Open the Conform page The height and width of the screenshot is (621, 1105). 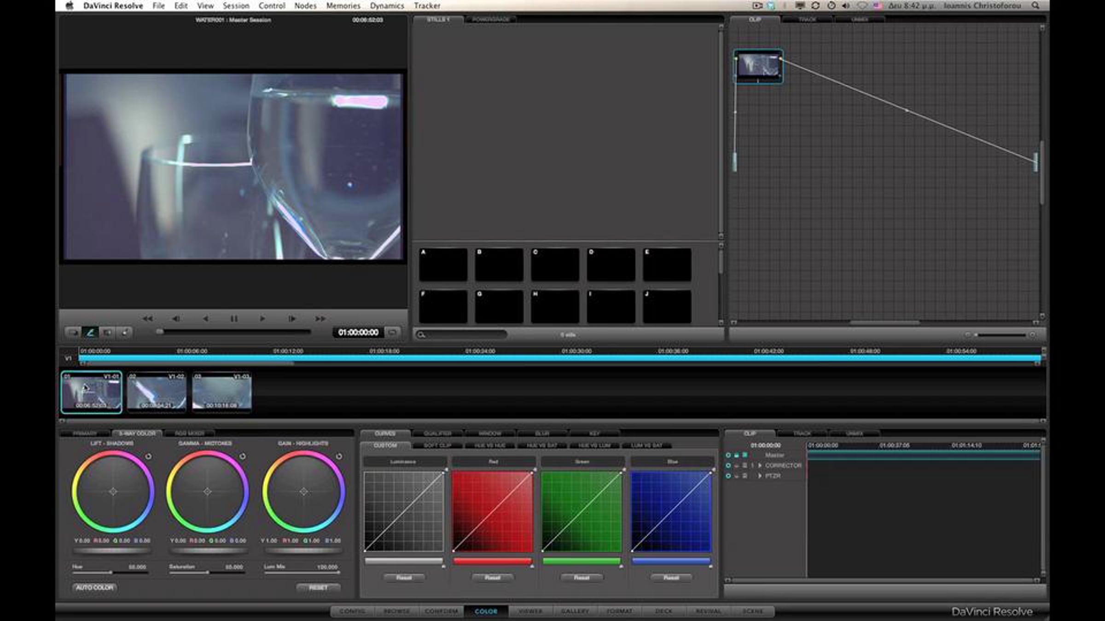pos(441,611)
